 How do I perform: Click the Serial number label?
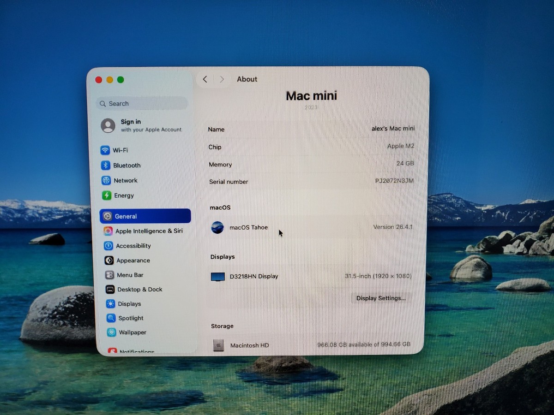pos(229,182)
